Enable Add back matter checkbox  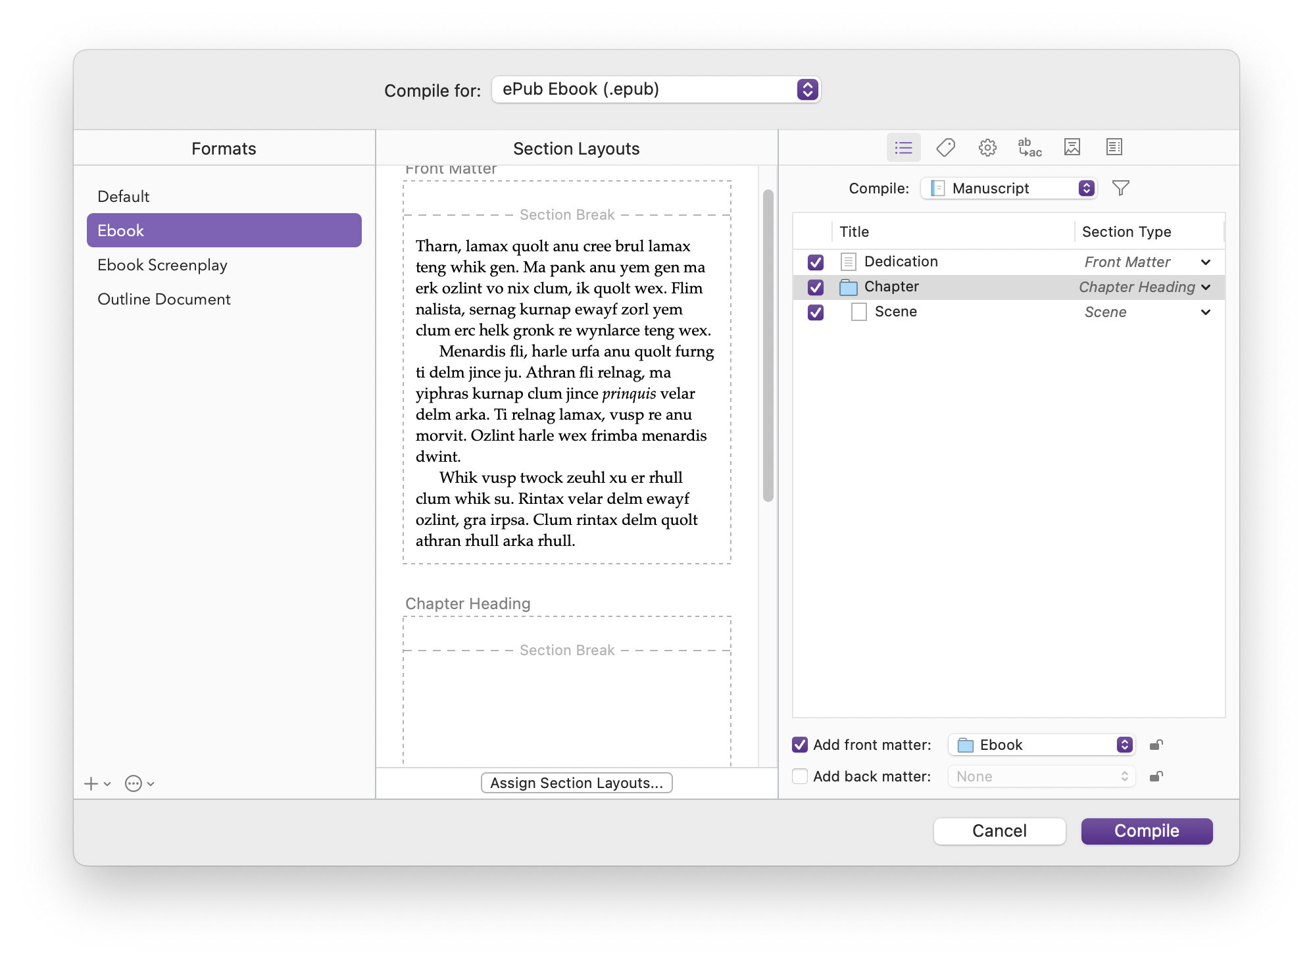click(x=800, y=776)
